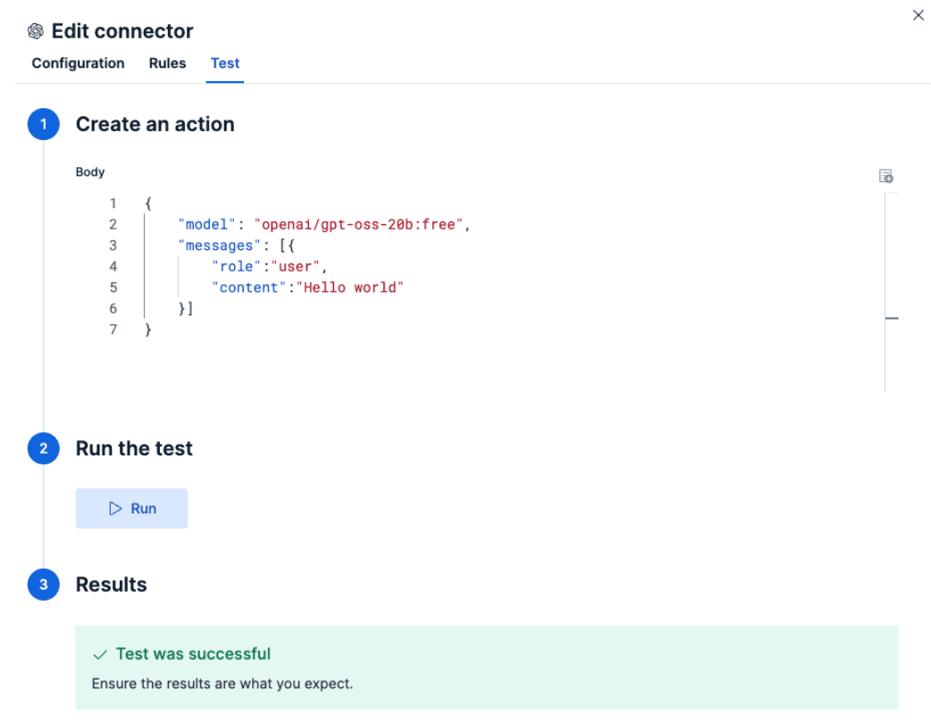Run the connector test
Viewport: 931px width, 725px height.
click(131, 508)
